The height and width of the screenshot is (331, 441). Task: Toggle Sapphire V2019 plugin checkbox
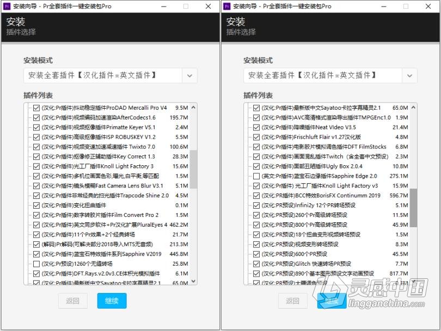coord(36,254)
